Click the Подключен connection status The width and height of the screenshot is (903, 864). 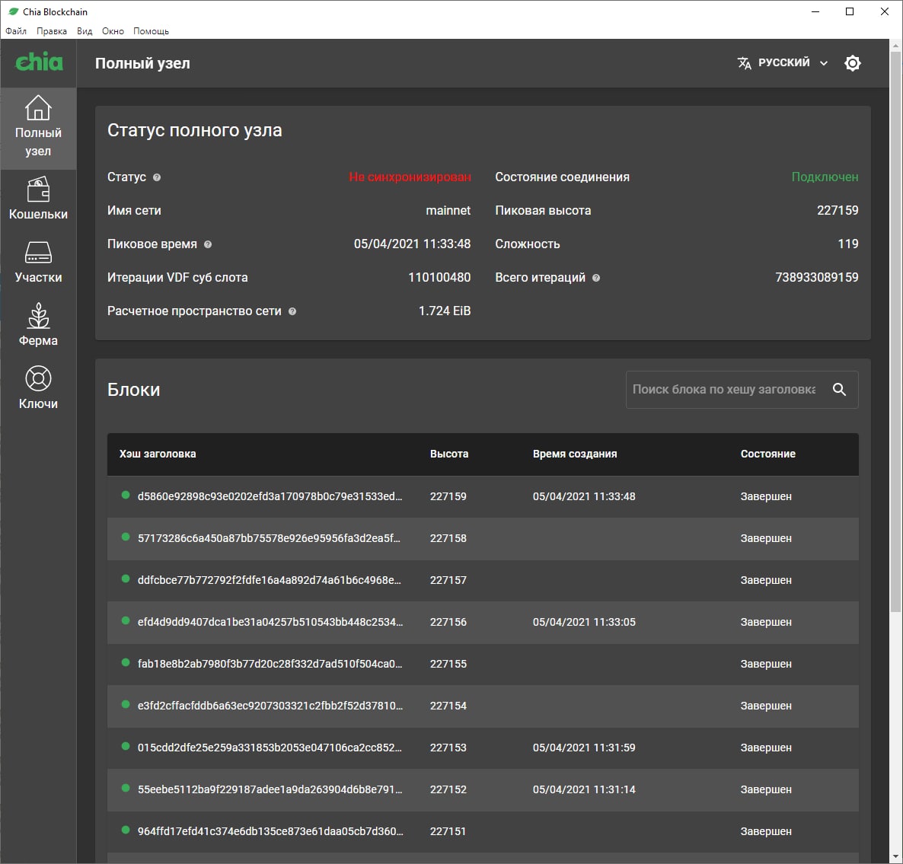point(825,177)
